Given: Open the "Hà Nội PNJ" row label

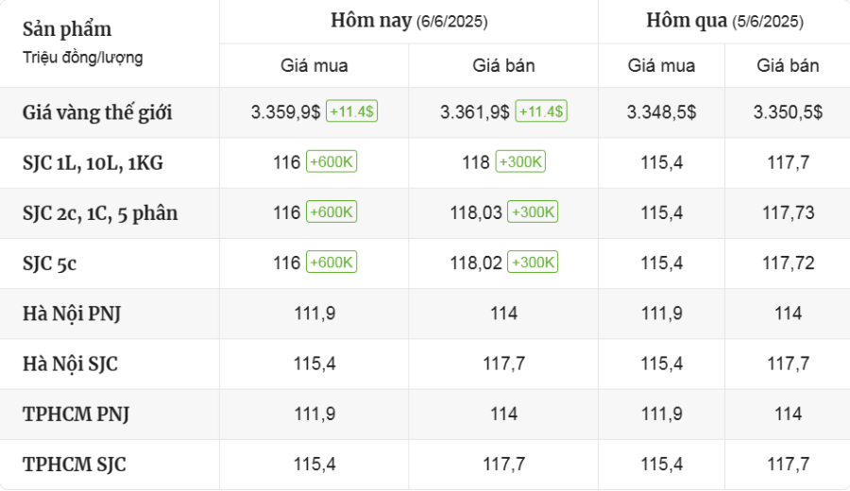Looking at the screenshot, I should (72, 313).
